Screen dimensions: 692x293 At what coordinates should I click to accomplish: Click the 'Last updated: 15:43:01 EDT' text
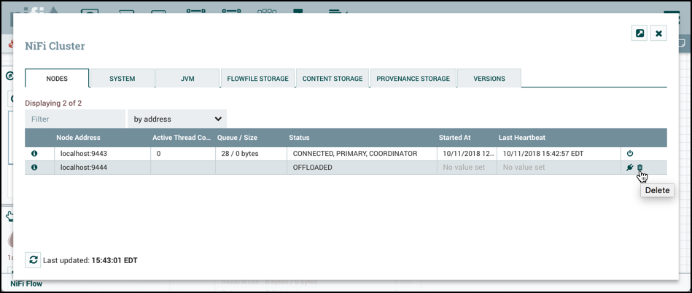click(x=90, y=260)
